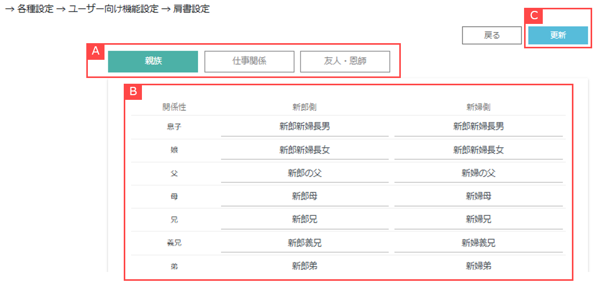The height and width of the screenshot is (286, 601).
Task: Open the 友人・恩師 tab
Action: click(345, 61)
